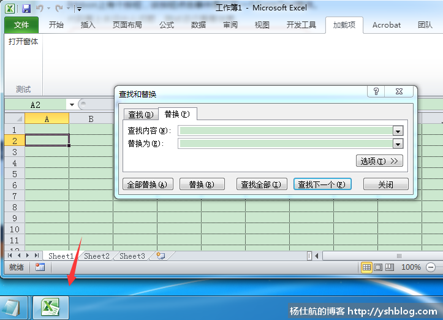This screenshot has width=443, height=320.
Task: Switch to Page Break Preview icon
Action: [x=390, y=267]
